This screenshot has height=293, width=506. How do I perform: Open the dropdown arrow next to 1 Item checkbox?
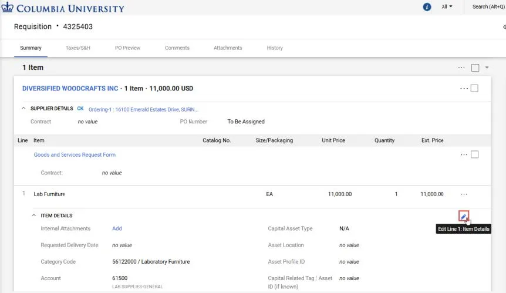click(x=487, y=68)
